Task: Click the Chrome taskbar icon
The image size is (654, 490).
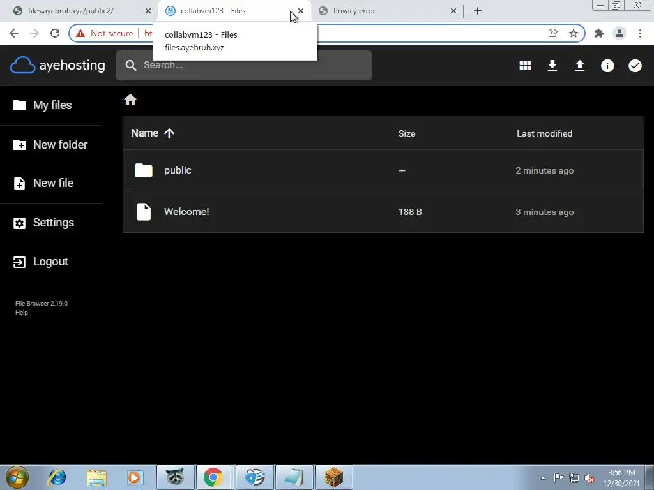Action: tap(213, 477)
